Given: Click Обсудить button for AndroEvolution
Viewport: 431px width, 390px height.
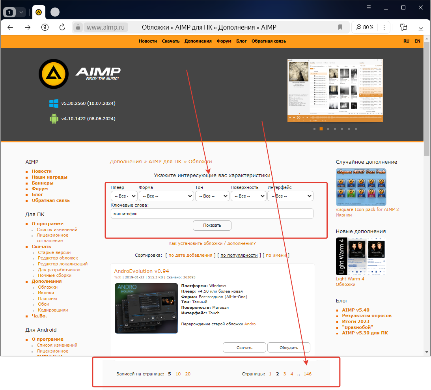Looking at the screenshot, I should [x=289, y=347].
